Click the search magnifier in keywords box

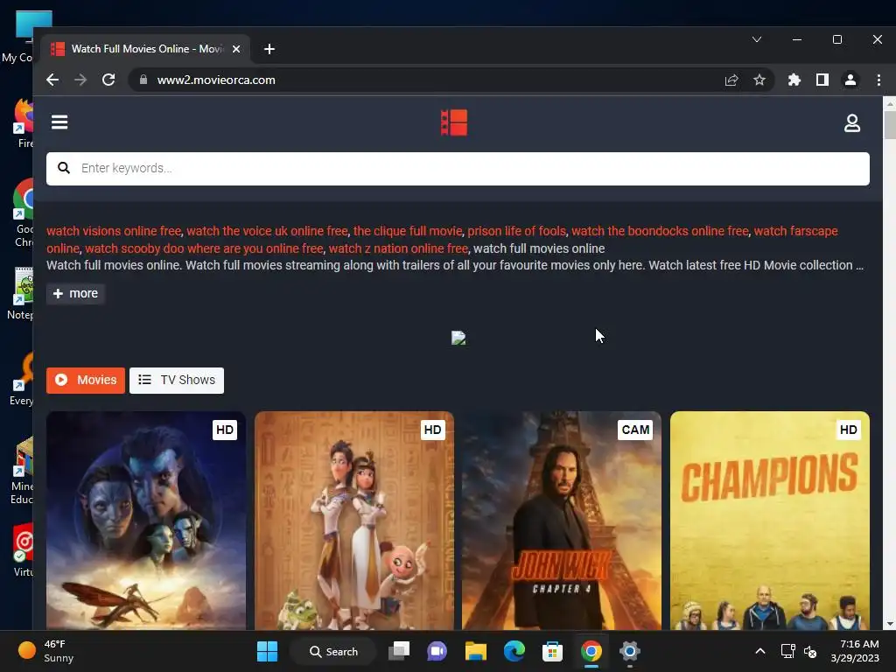64,168
